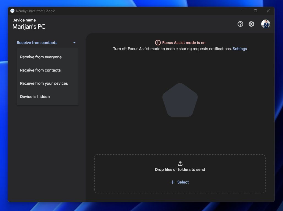283x211 pixels.
Task: Click the Focus Assist mode is on heading
Action: (184, 43)
